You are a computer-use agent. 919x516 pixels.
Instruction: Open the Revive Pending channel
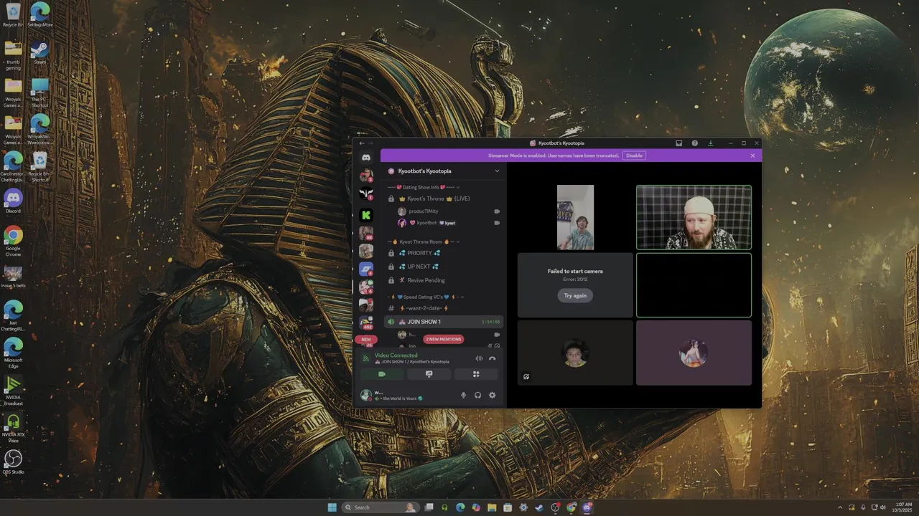(x=443, y=280)
